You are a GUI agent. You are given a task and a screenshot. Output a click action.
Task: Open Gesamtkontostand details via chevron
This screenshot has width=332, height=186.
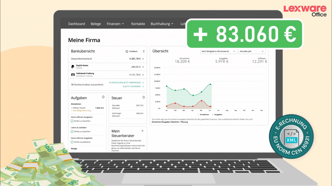coord(143,59)
